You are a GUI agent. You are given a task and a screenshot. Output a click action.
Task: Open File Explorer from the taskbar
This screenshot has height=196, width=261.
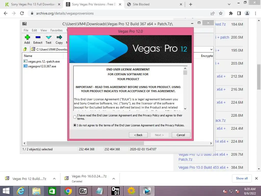click(x=36, y=191)
